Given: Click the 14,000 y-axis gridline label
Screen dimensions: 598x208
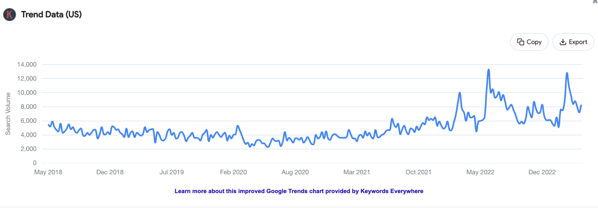Looking at the screenshot, I should 27,65.
